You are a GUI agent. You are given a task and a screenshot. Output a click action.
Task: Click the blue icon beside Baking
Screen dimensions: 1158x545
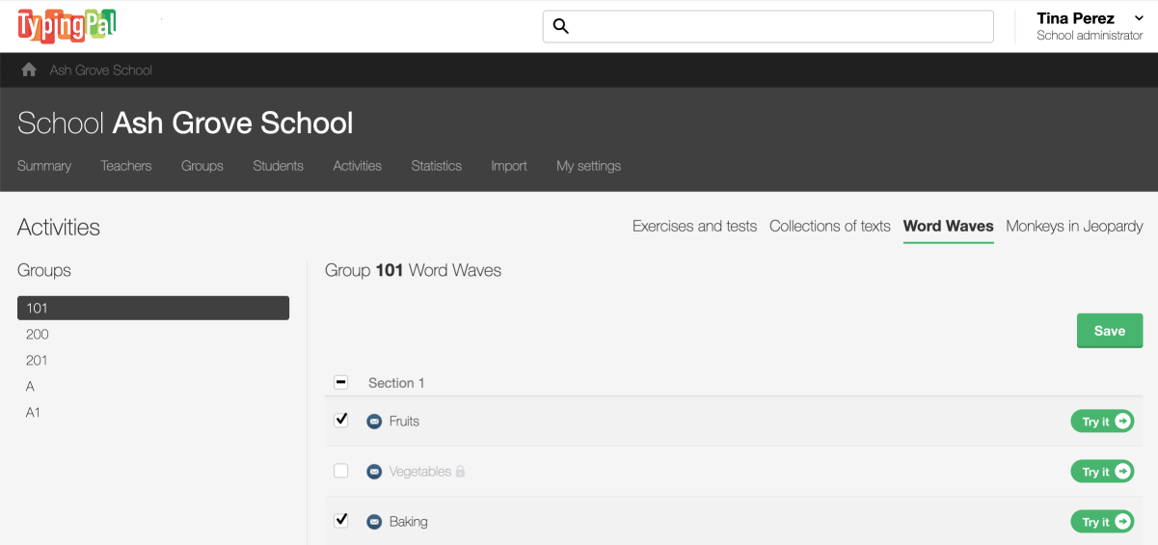point(374,522)
